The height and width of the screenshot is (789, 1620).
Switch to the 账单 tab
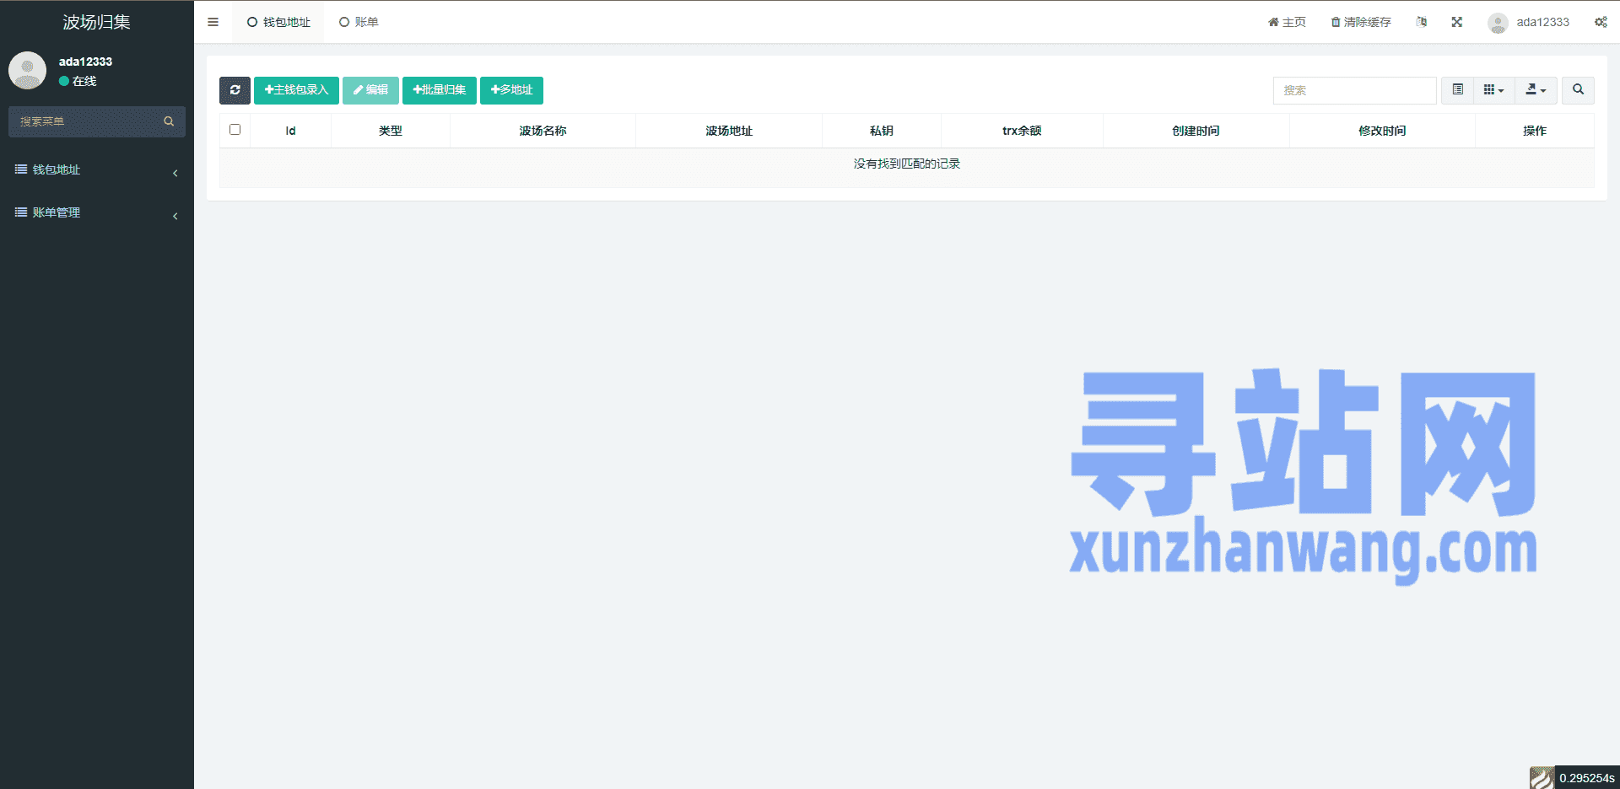359,22
